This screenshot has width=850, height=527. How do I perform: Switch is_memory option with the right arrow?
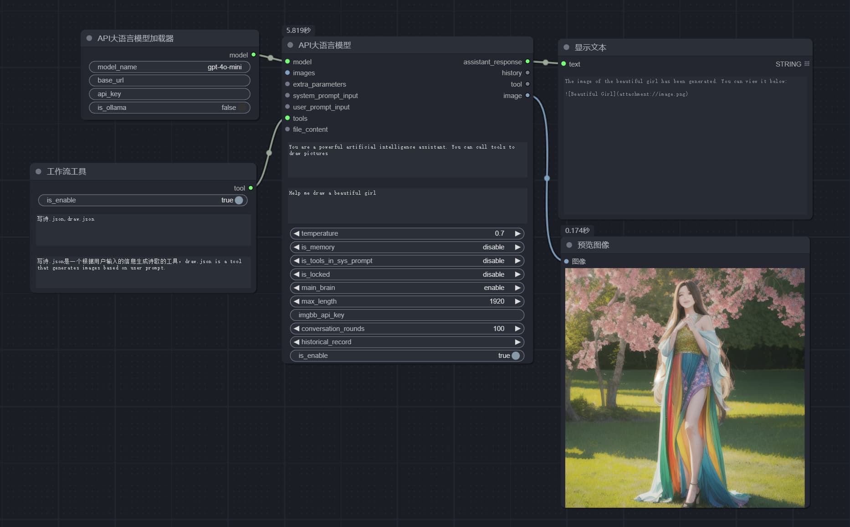pyautogui.click(x=517, y=247)
